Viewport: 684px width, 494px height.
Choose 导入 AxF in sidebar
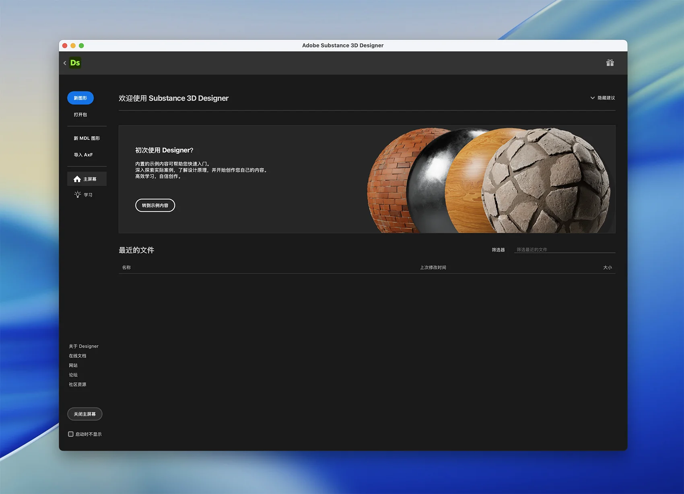coord(83,155)
